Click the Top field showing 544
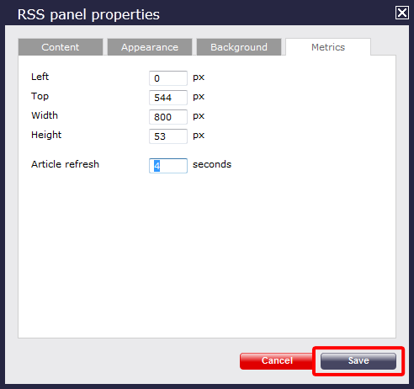The width and height of the screenshot is (414, 389). click(168, 98)
